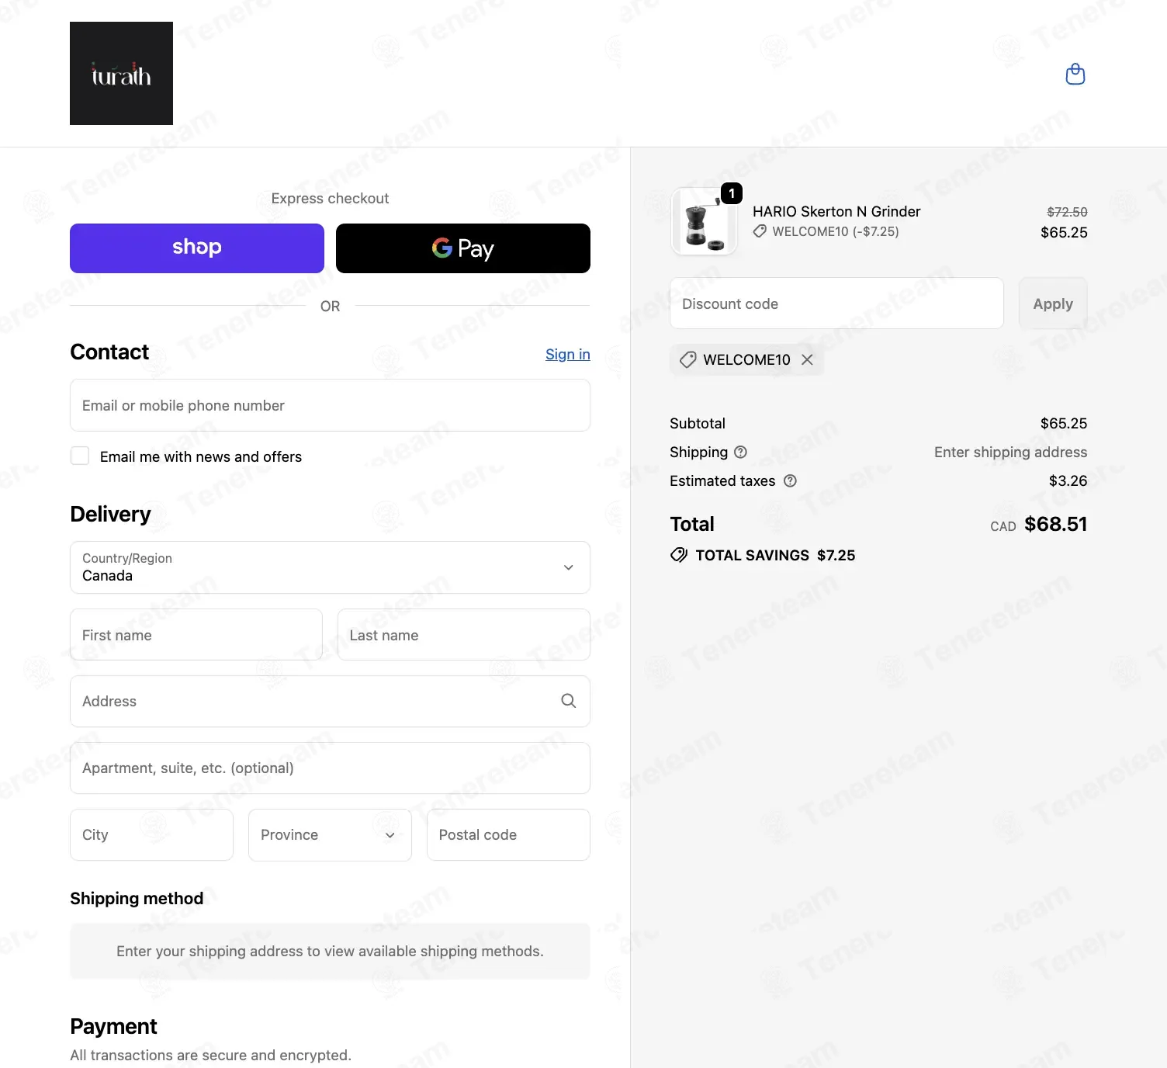Select the Postal code field
Image resolution: width=1167 pixels, height=1068 pixels.
click(x=508, y=834)
